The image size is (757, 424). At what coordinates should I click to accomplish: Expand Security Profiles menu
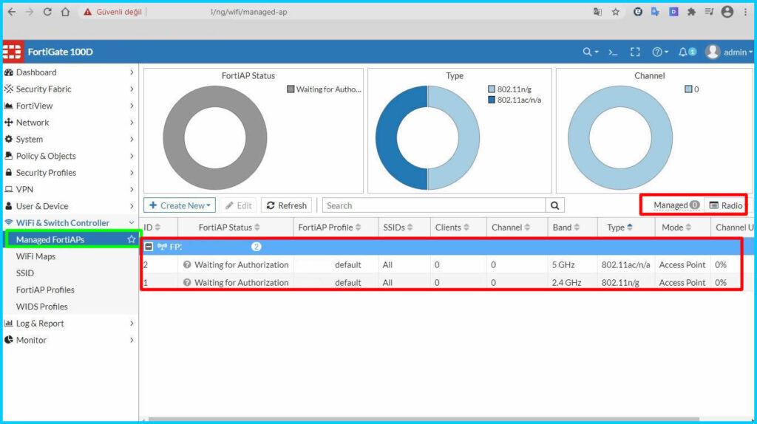69,173
